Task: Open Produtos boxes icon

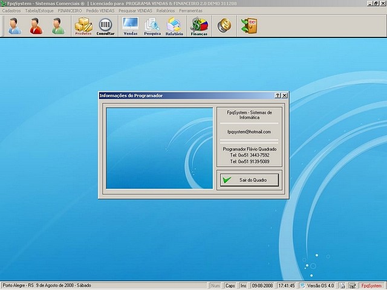Action: 83,26
